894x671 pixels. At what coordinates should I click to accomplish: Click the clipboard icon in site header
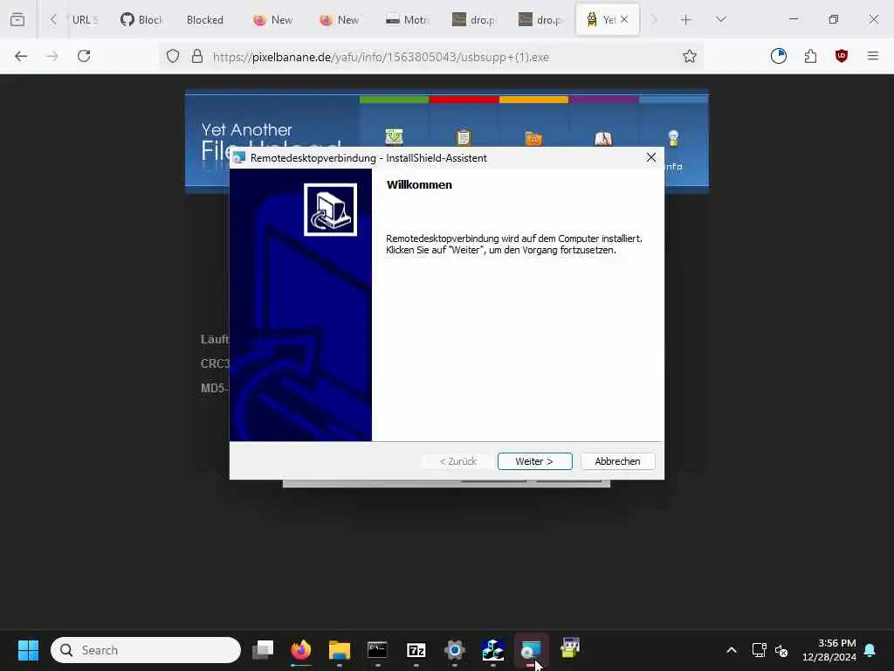pyautogui.click(x=464, y=137)
